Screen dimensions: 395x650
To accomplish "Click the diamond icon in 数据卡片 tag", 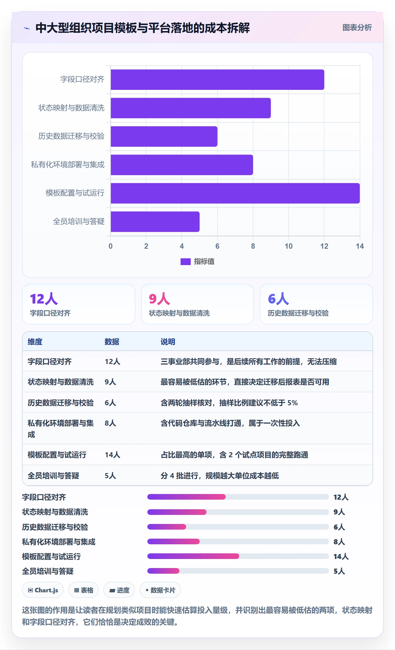I will coord(147,590).
